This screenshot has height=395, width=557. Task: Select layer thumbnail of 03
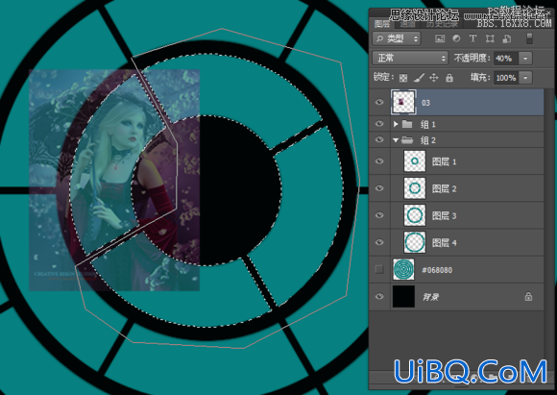pos(403,103)
